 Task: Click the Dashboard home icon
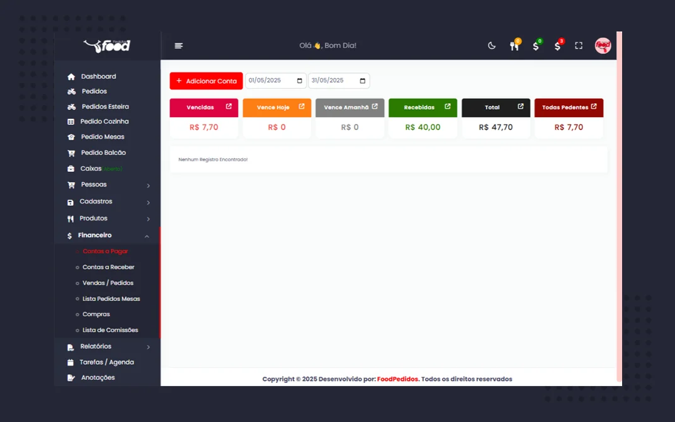pyautogui.click(x=71, y=77)
